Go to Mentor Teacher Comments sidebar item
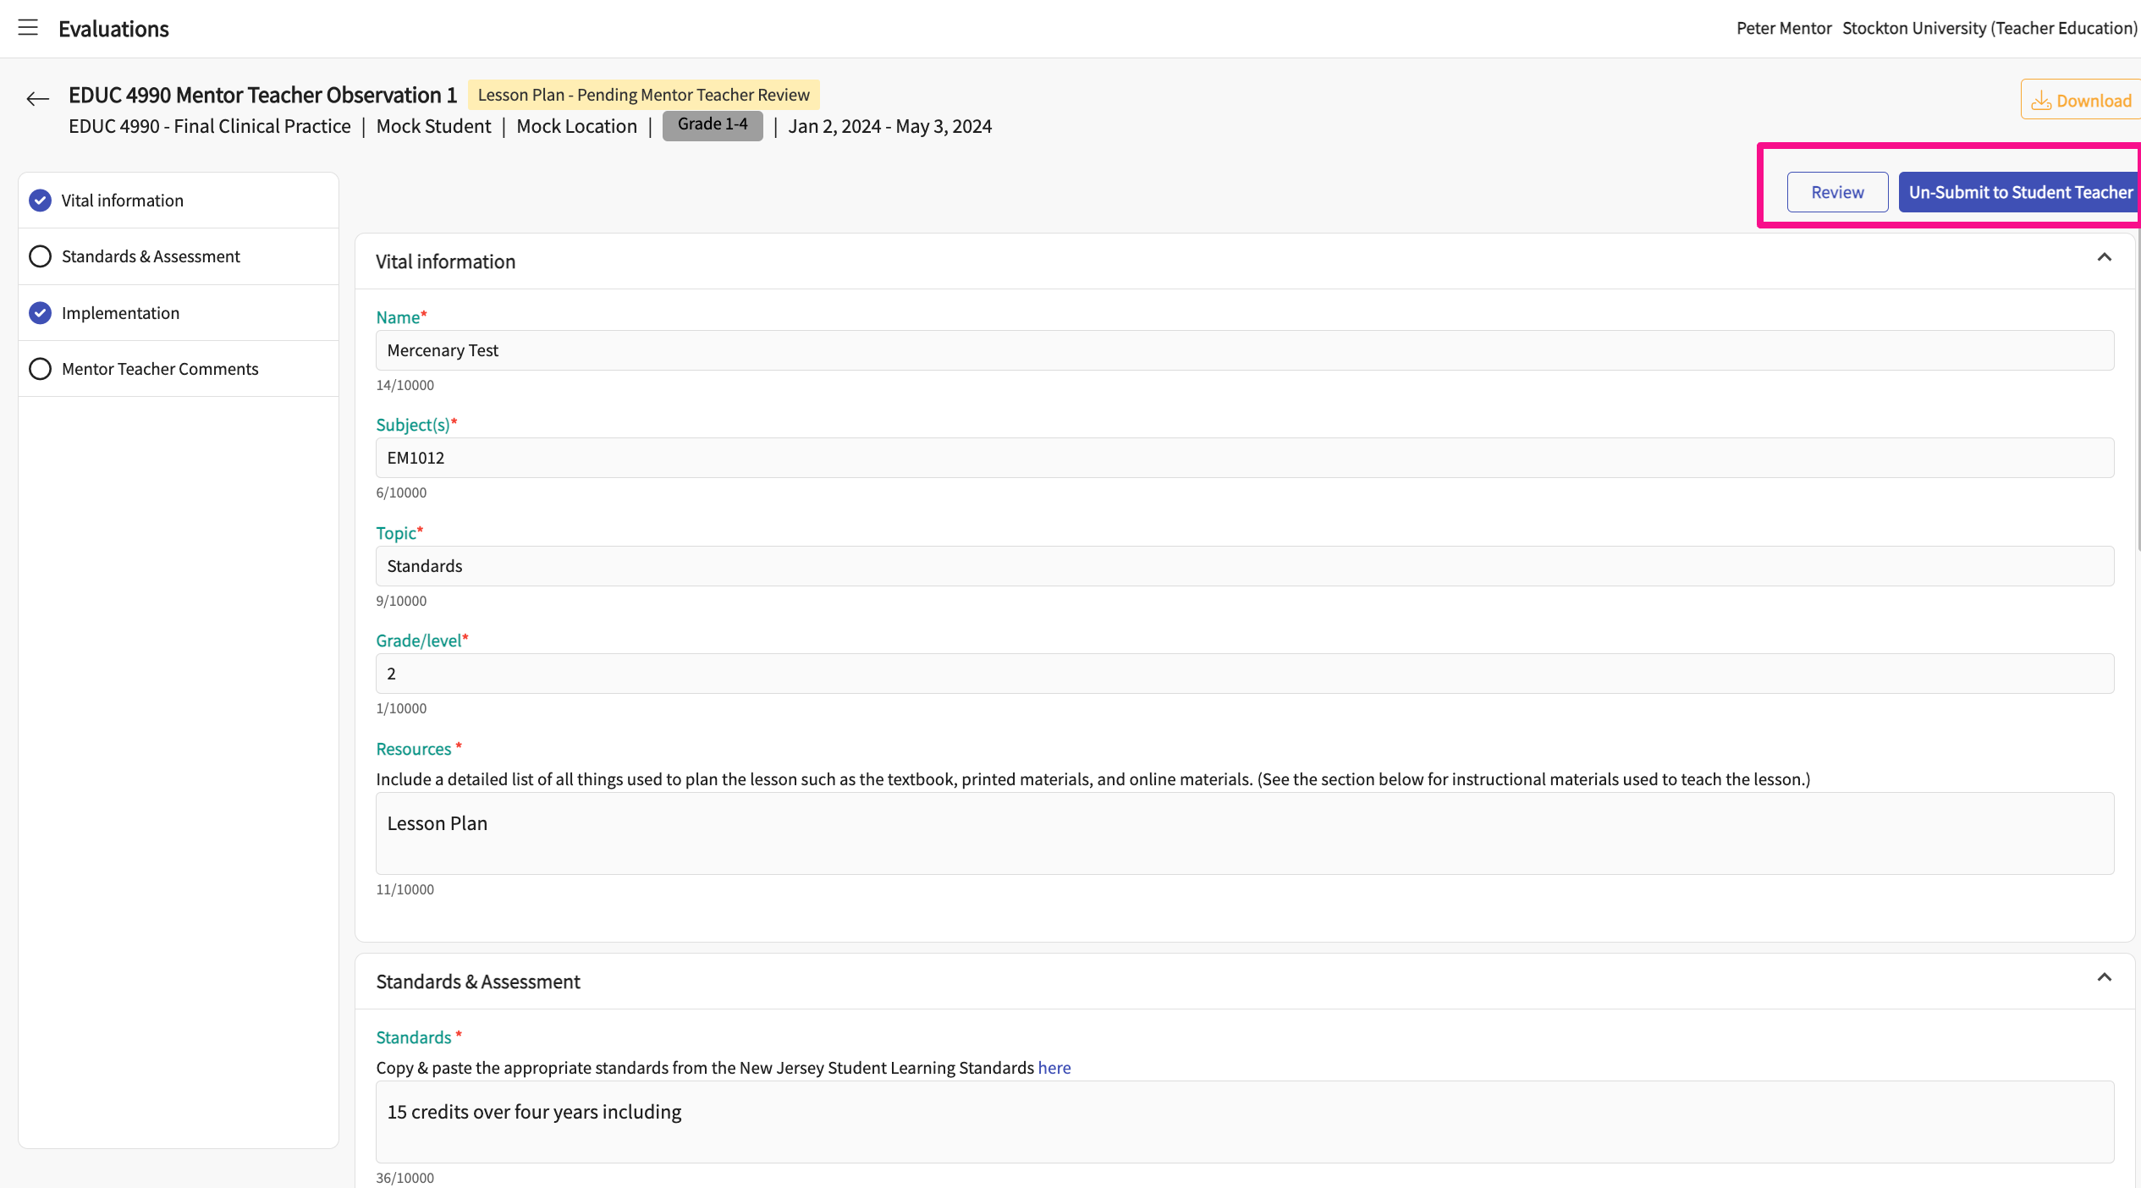The width and height of the screenshot is (2141, 1188). (x=160, y=369)
